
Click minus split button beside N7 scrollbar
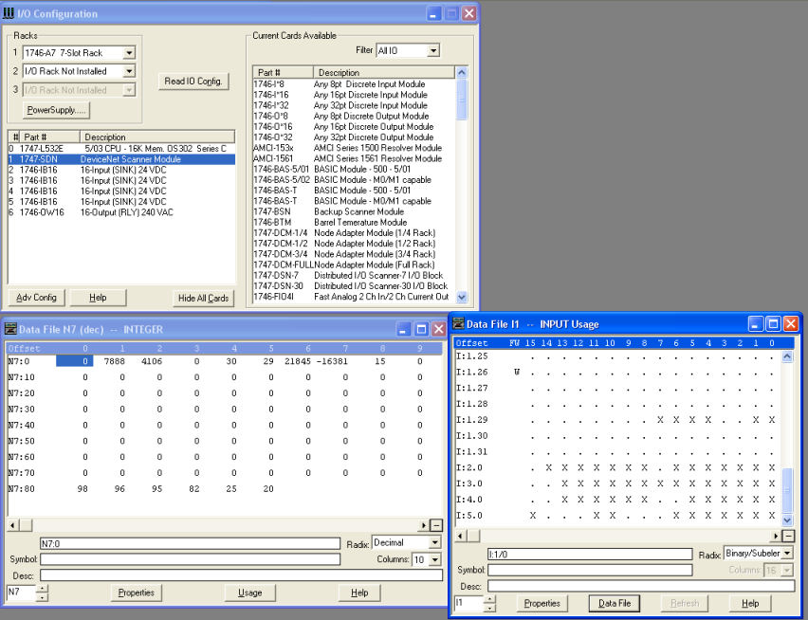[436, 525]
